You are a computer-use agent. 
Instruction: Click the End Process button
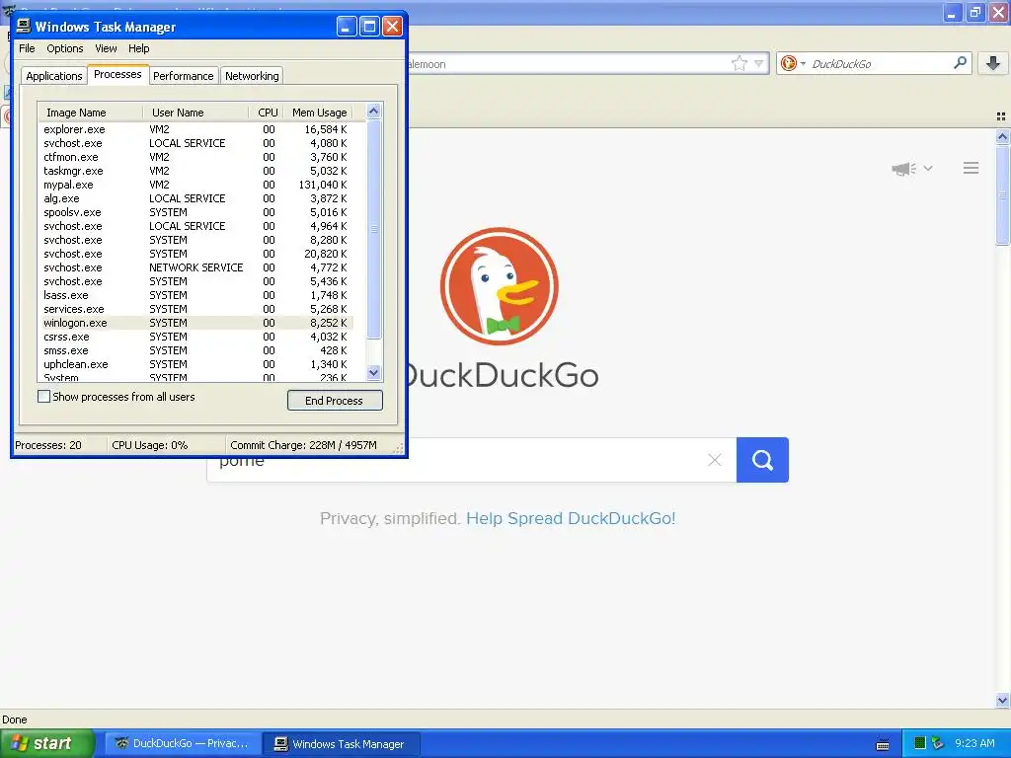[335, 401]
